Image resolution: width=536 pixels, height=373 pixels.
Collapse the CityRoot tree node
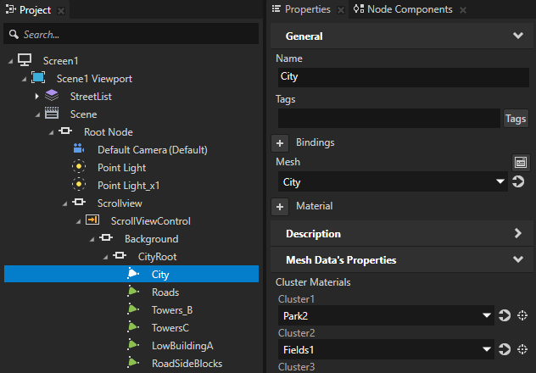point(105,256)
